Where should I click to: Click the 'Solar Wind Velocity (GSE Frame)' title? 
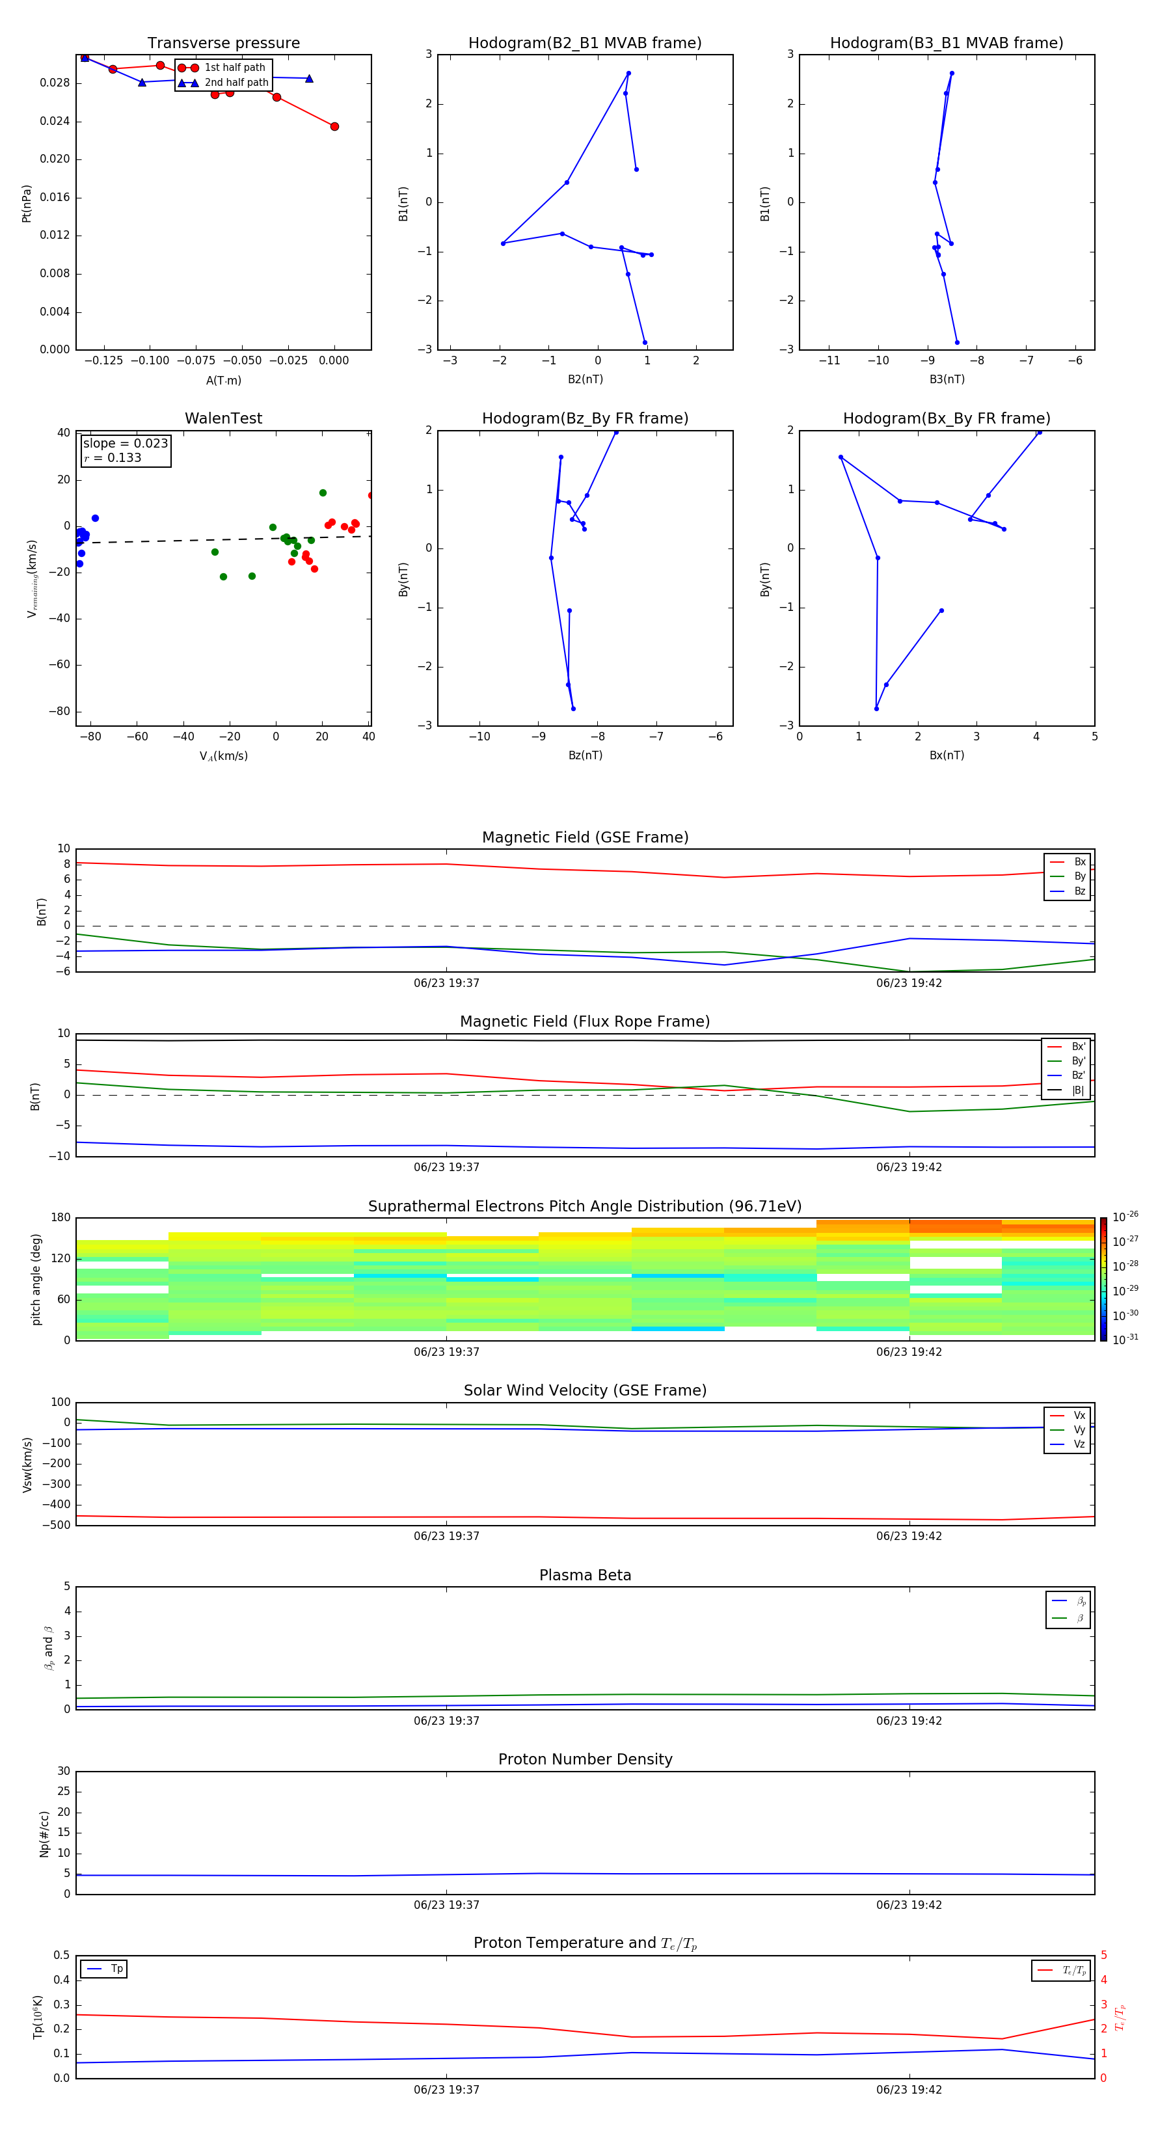[x=585, y=1390]
